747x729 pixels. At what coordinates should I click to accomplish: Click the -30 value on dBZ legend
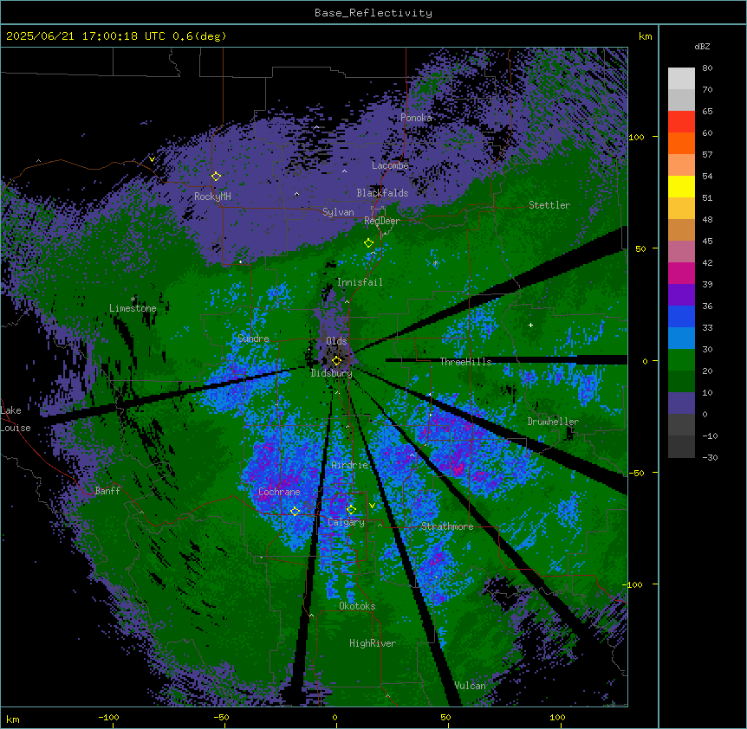[710, 458]
